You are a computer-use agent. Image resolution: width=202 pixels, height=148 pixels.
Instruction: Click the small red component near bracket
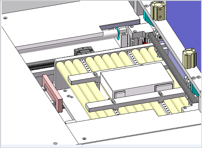145,43
